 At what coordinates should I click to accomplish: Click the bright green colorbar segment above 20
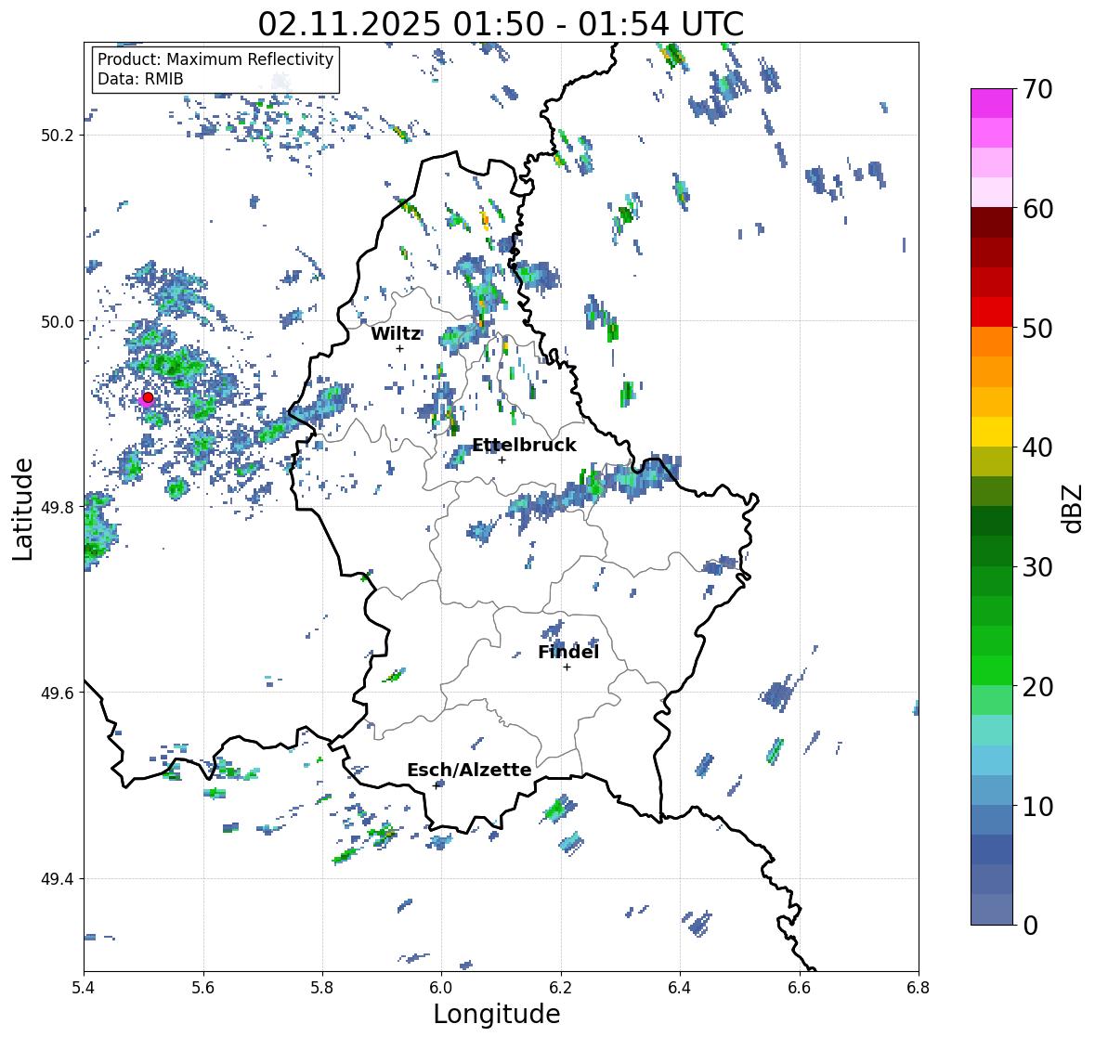tap(992, 671)
